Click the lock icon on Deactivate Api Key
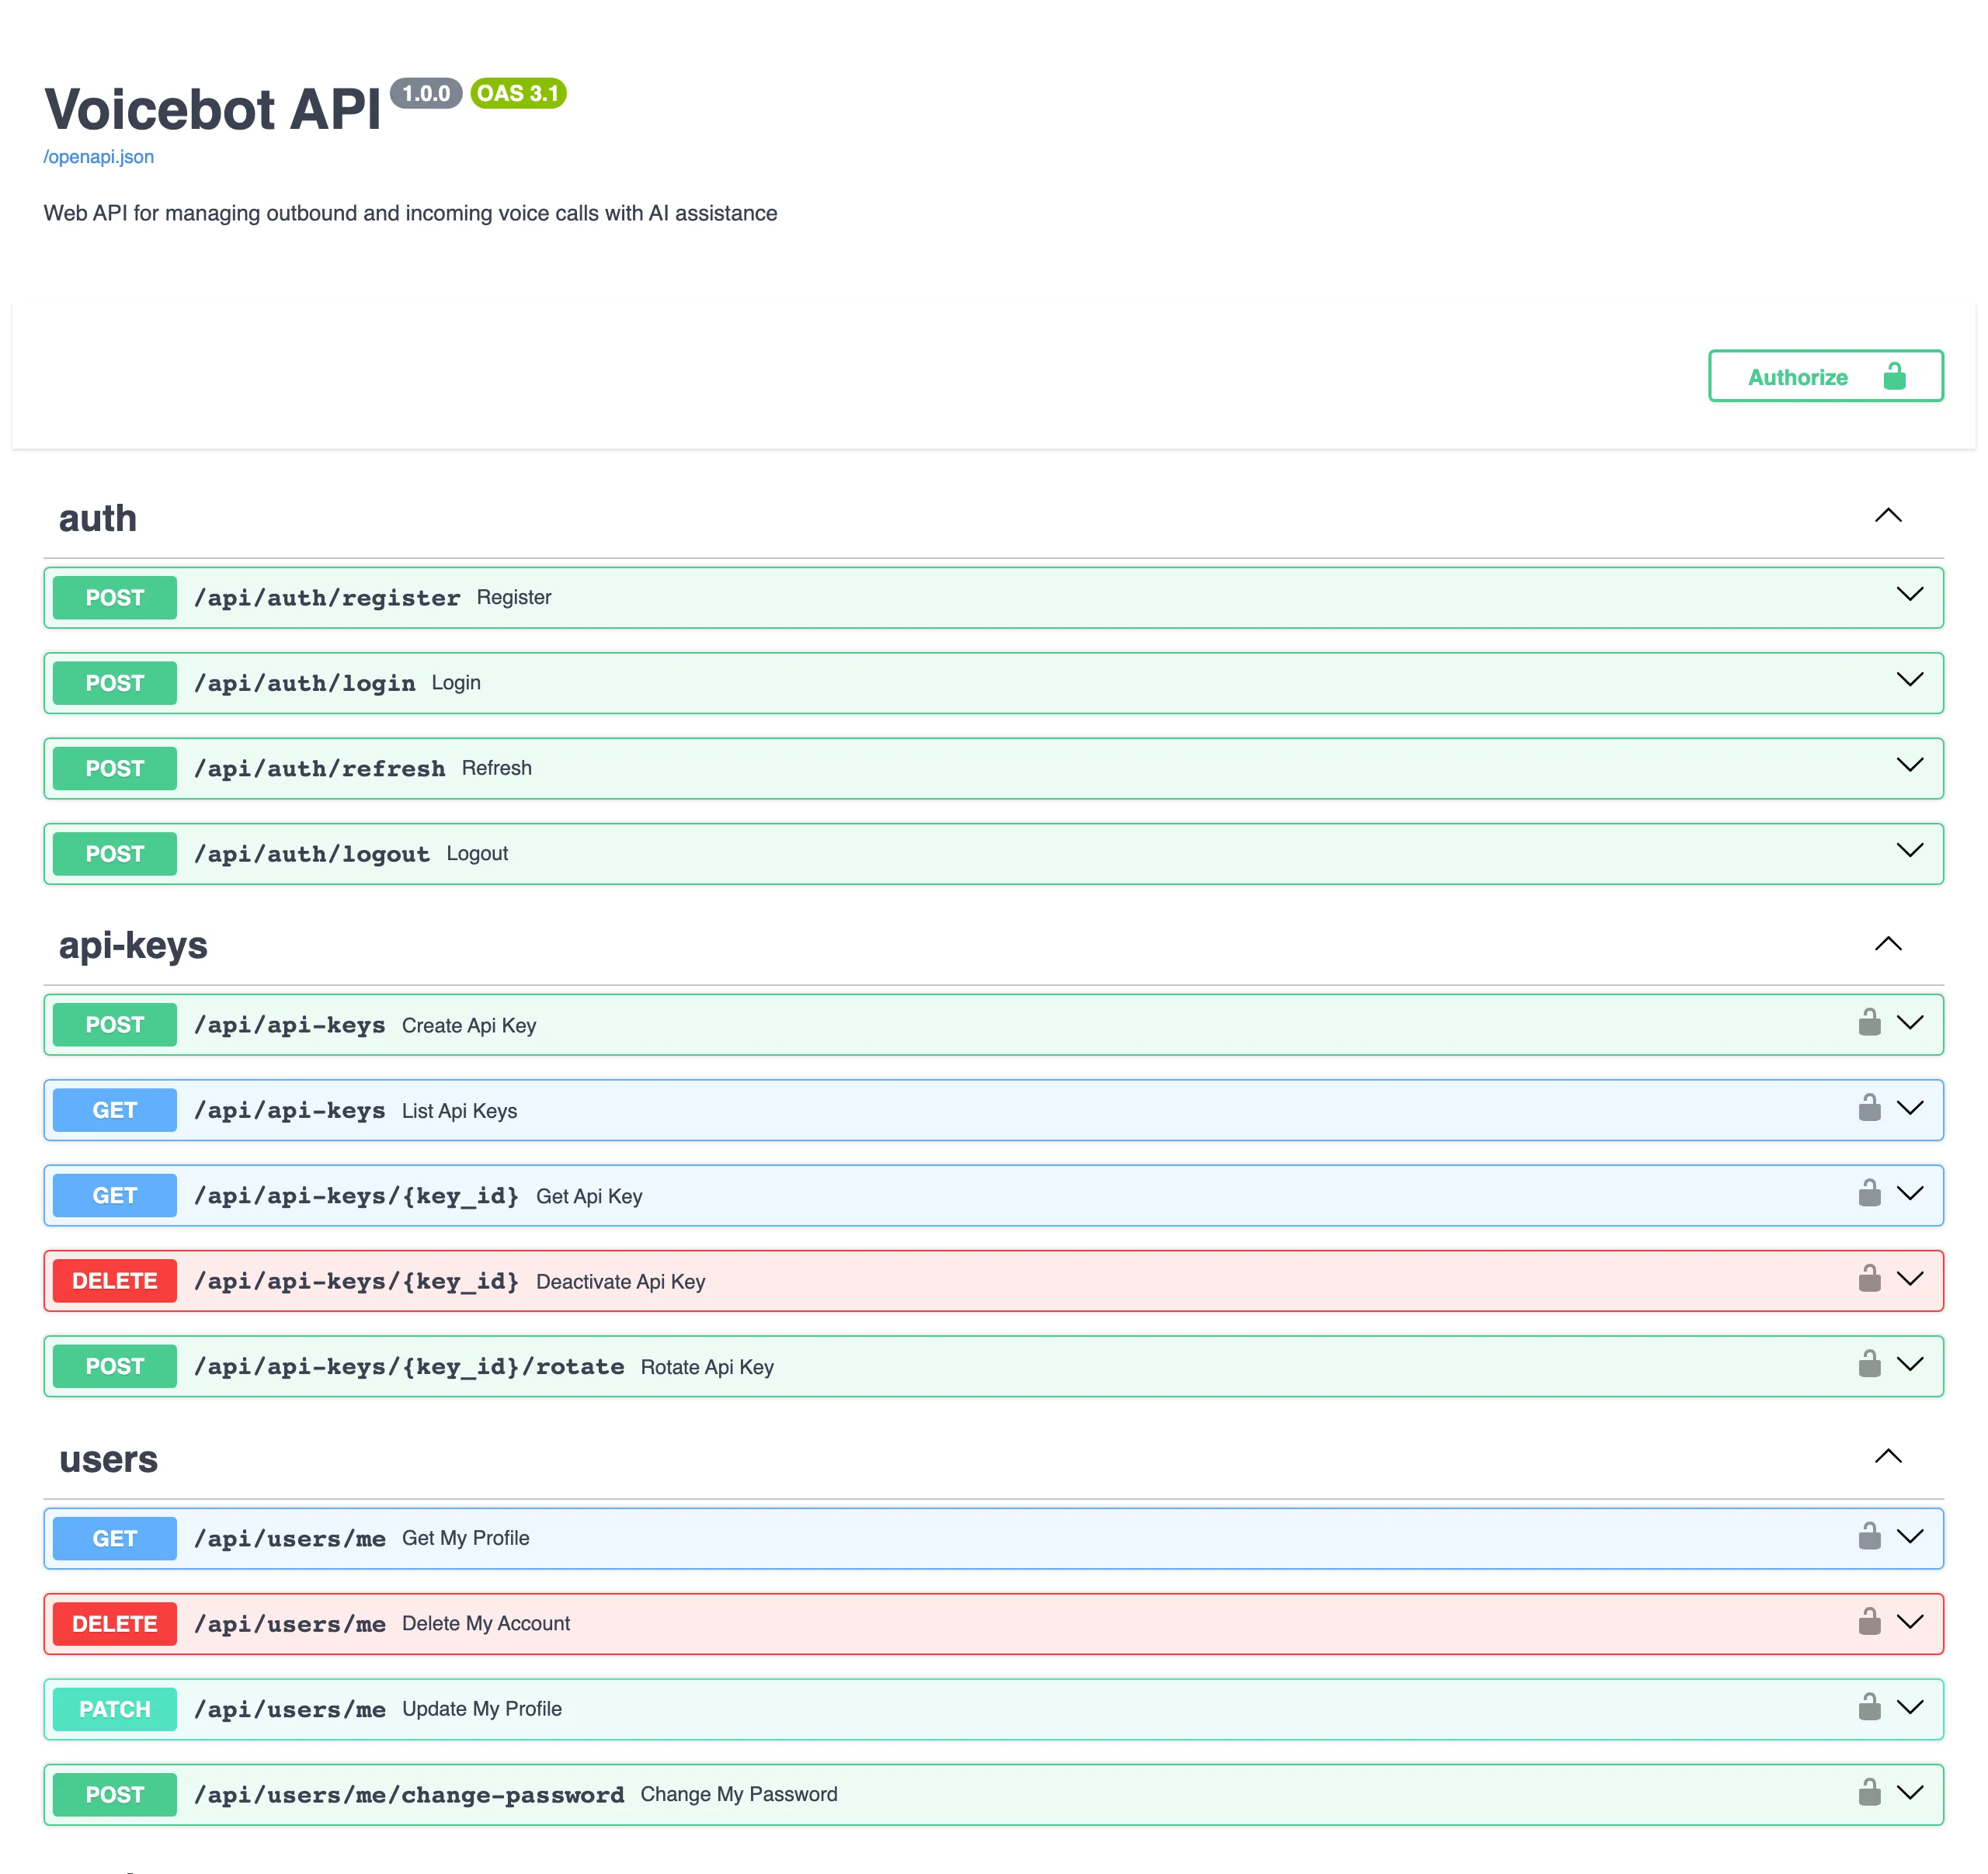1988x1874 pixels. (1869, 1279)
